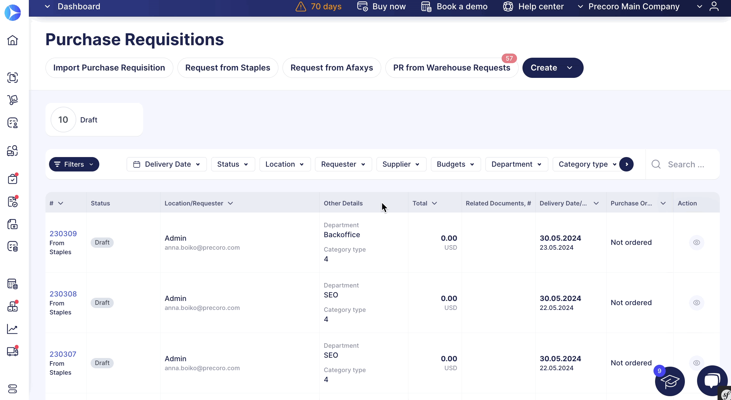Click the Search input field
Screen dimensions: 731x400
coord(686,164)
